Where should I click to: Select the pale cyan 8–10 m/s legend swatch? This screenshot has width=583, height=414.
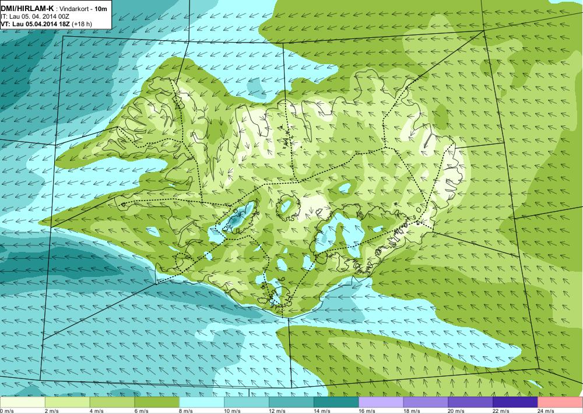202,402
